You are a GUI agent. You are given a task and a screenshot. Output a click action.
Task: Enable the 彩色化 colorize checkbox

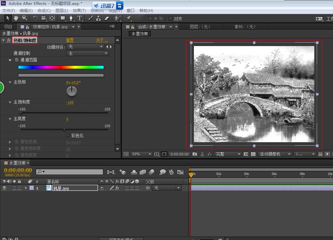tap(68, 136)
